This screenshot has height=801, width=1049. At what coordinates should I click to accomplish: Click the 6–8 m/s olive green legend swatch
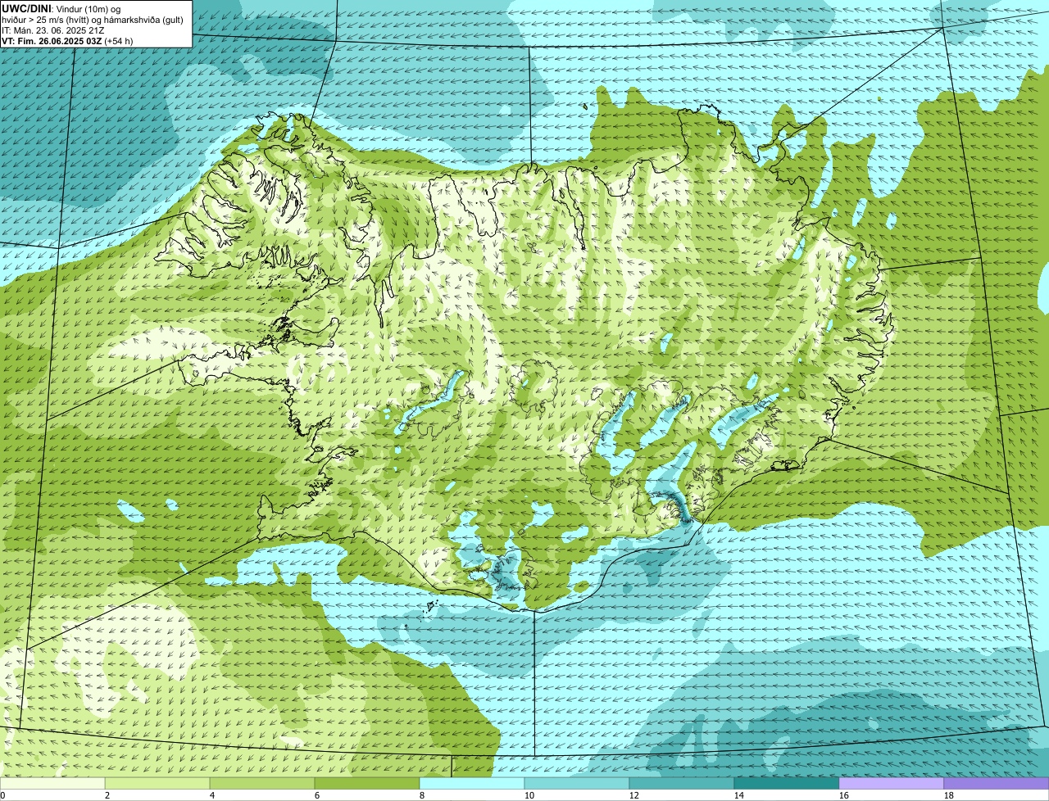pyautogui.click(x=367, y=784)
